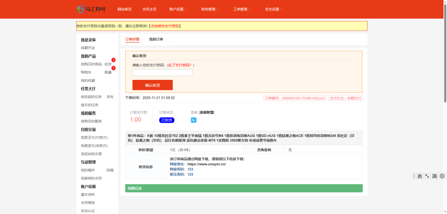Image resolution: width=447 pixels, height=214 pixels.
Task: Open the 安全设置 dropdown menu
Action: click(273, 9)
